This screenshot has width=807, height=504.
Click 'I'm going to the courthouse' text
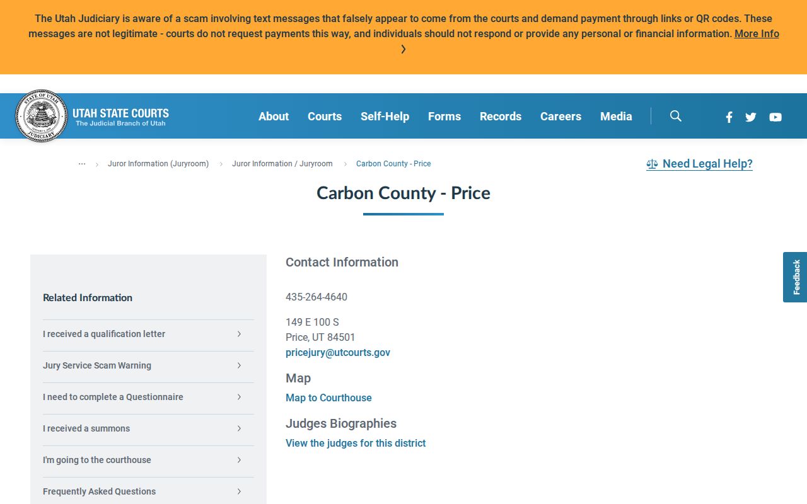tap(97, 460)
